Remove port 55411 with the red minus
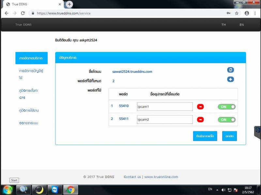Screen dimensions: 261x195 [x=200, y=120]
